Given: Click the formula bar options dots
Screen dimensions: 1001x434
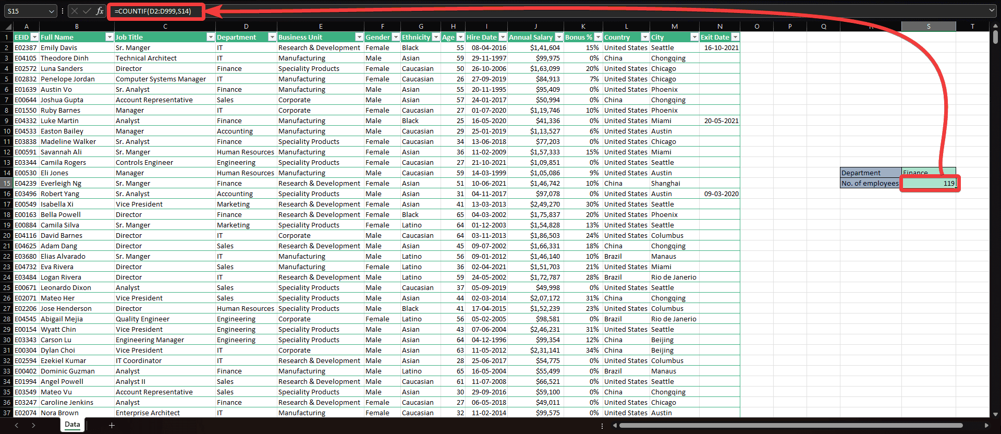Looking at the screenshot, I should click(x=63, y=11).
